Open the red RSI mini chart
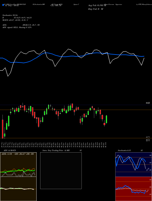This screenshot has height=201, width=152. (x=133, y=189)
